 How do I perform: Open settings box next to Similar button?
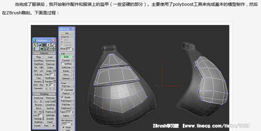[54, 71]
